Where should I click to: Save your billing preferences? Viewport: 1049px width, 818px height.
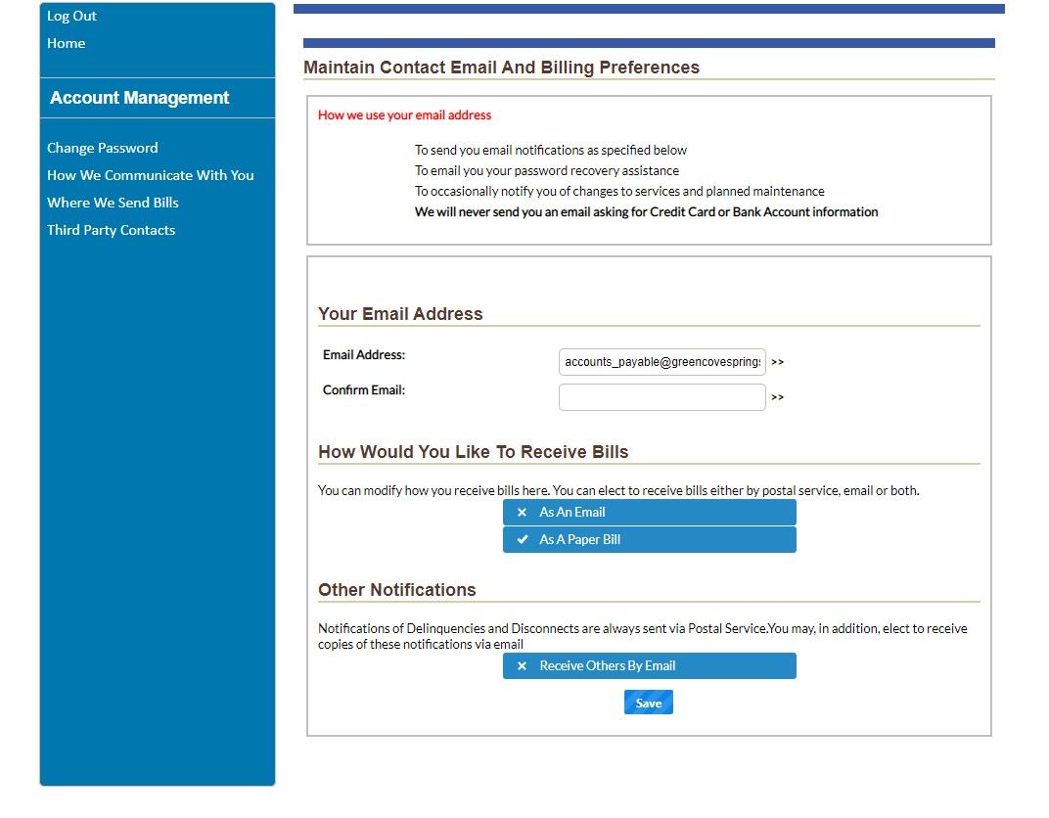(648, 702)
